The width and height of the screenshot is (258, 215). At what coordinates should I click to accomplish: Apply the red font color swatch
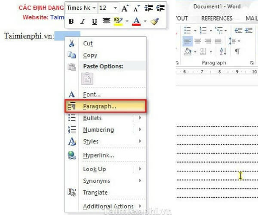click(x=136, y=21)
